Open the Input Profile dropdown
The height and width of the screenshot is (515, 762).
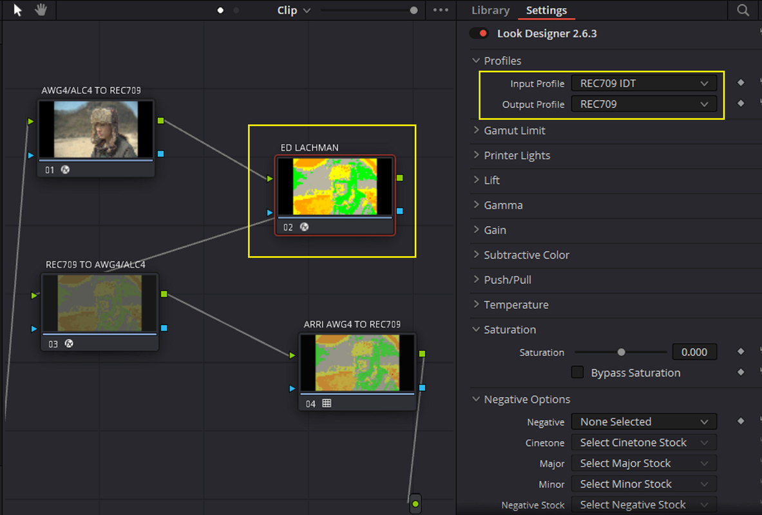point(644,84)
